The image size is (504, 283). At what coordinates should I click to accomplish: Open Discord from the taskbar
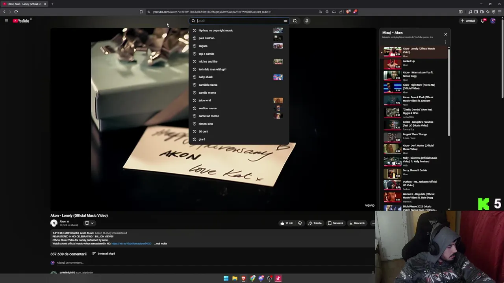tap(261, 278)
